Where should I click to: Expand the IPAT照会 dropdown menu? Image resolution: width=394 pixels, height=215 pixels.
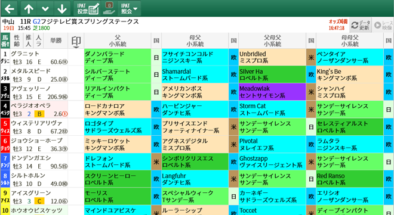[129, 8]
